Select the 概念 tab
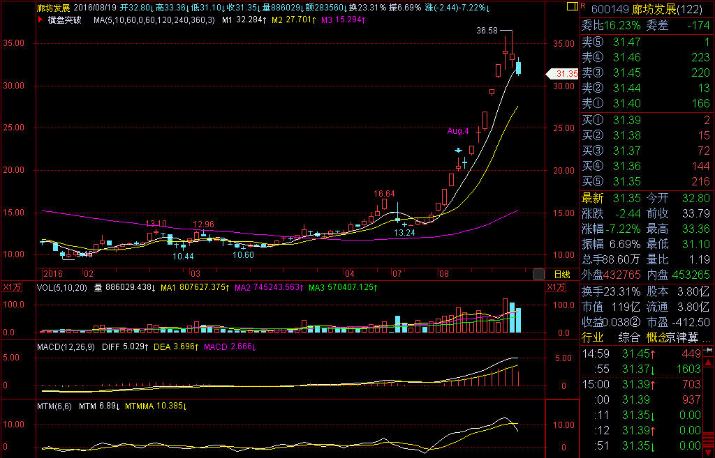The image size is (715, 458). 656,337
